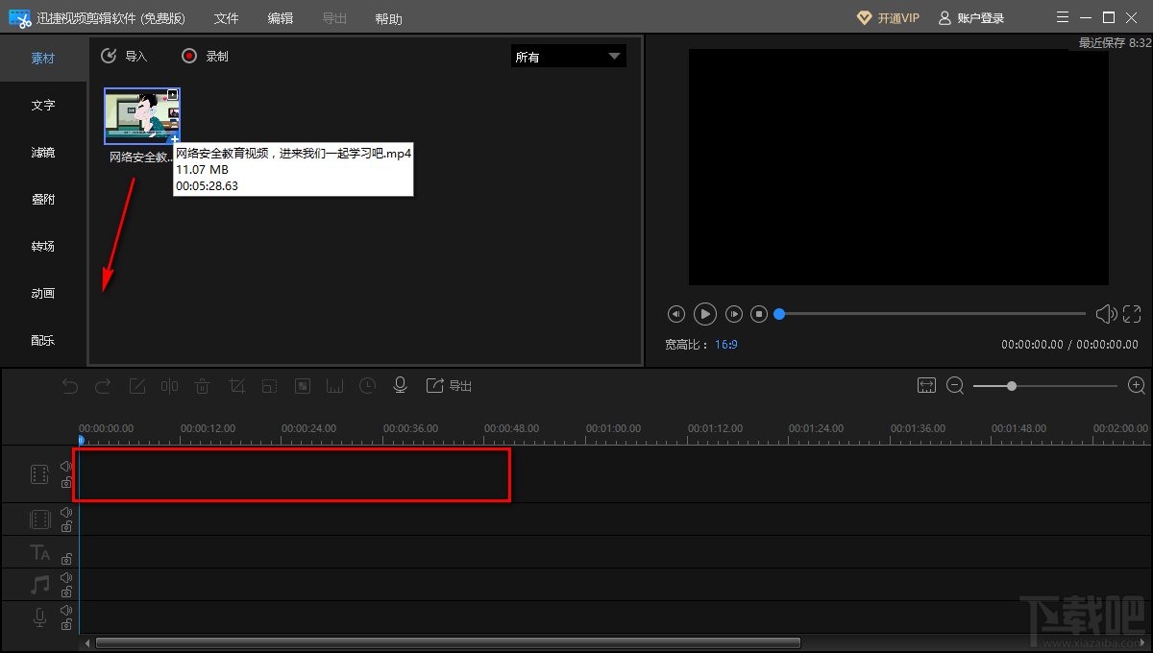Select the 网络安全教育 video thumbnail
This screenshot has width=1153, height=653.
tap(141, 115)
